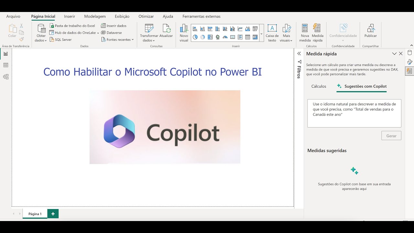Open Mais visuais dropdown

click(x=286, y=33)
